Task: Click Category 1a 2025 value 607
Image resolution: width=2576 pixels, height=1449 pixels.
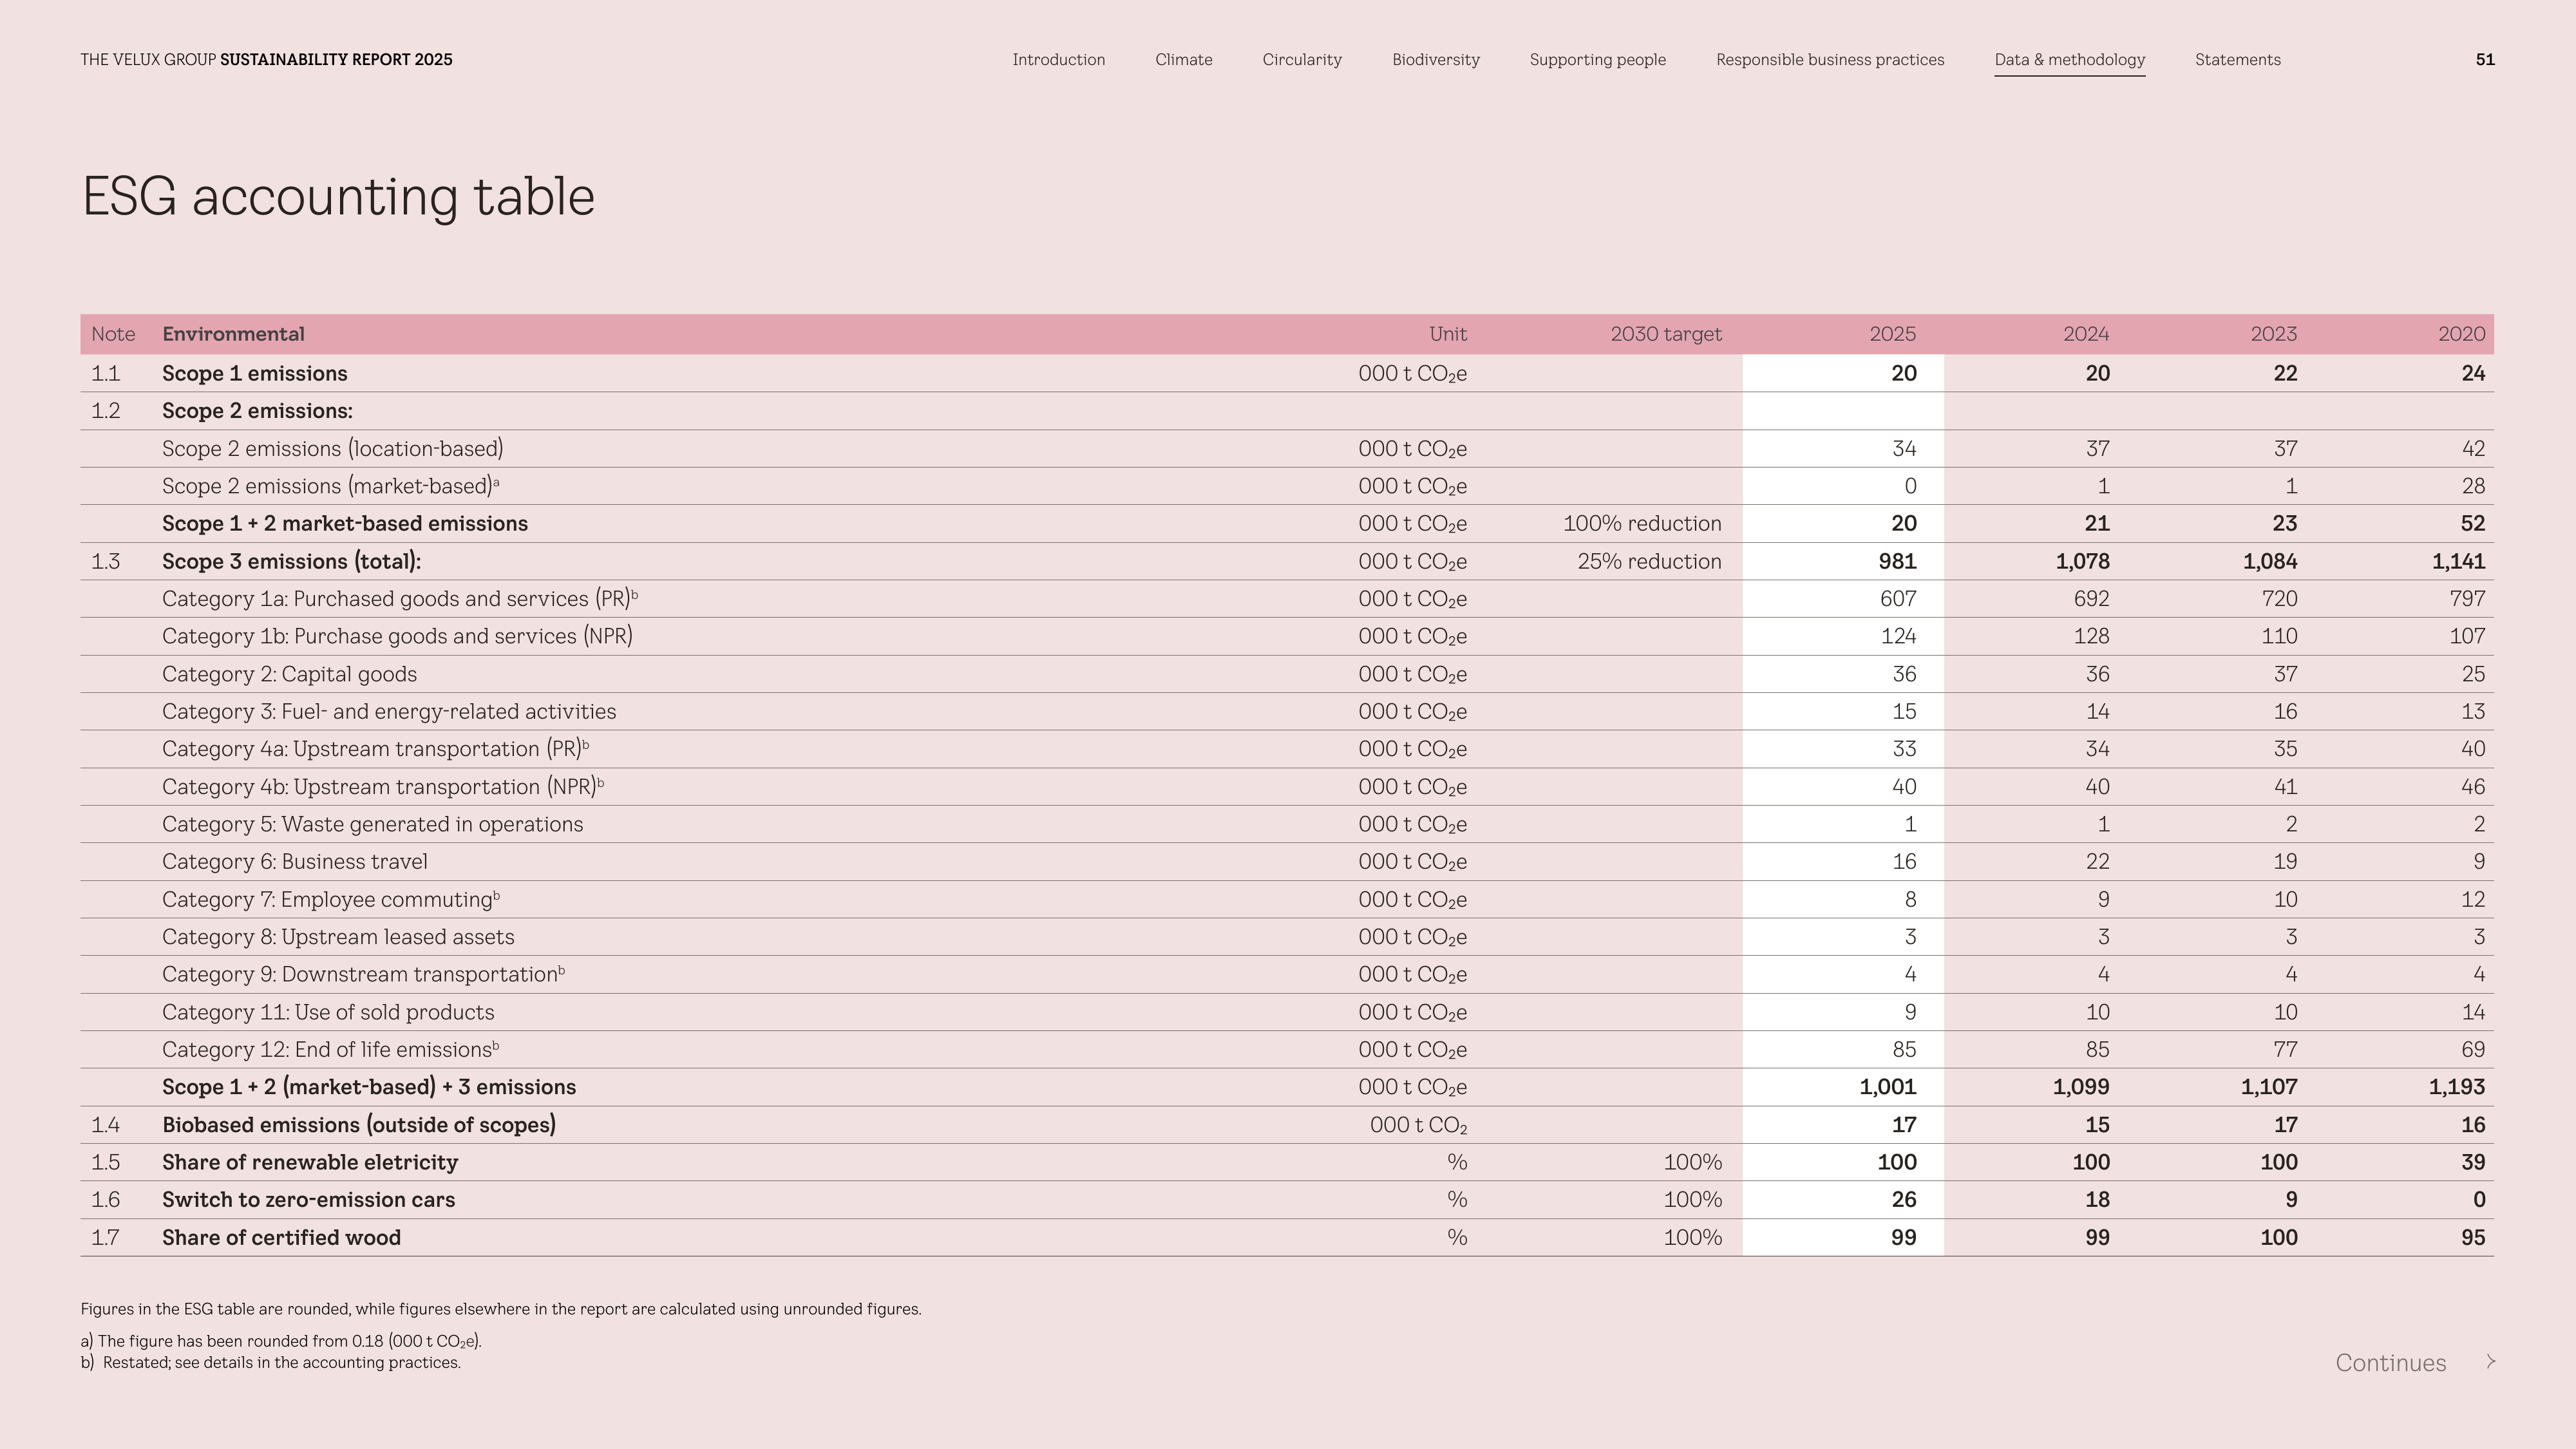Action: pos(1897,599)
